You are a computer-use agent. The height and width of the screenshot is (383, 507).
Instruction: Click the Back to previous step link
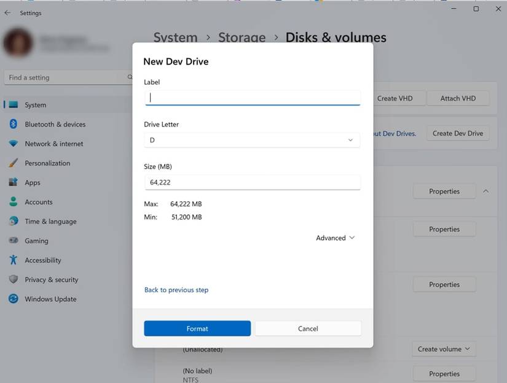[x=176, y=290]
